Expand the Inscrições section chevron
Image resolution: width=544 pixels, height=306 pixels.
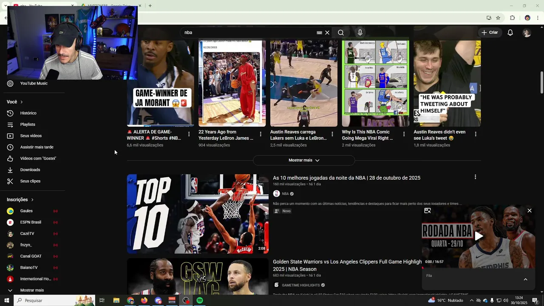[32, 200]
